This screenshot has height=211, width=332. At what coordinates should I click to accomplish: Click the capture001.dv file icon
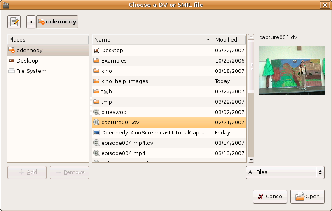coord(96,122)
